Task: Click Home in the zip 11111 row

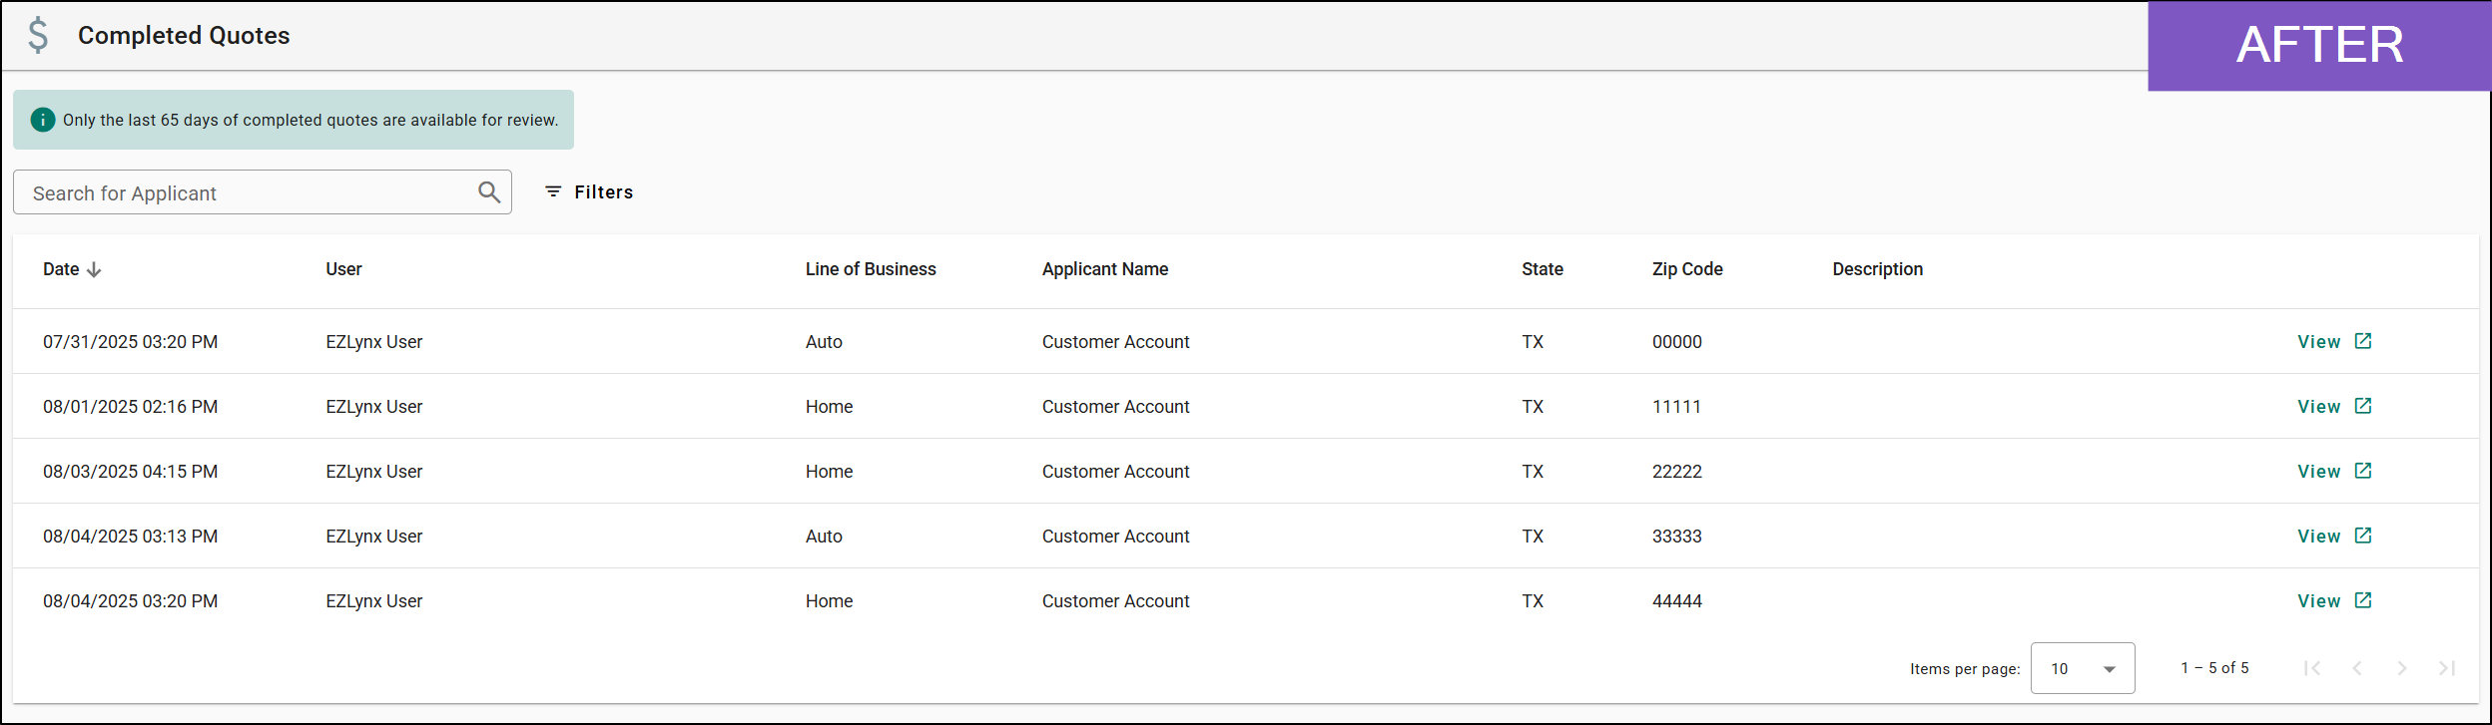Action: pos(829,407)
